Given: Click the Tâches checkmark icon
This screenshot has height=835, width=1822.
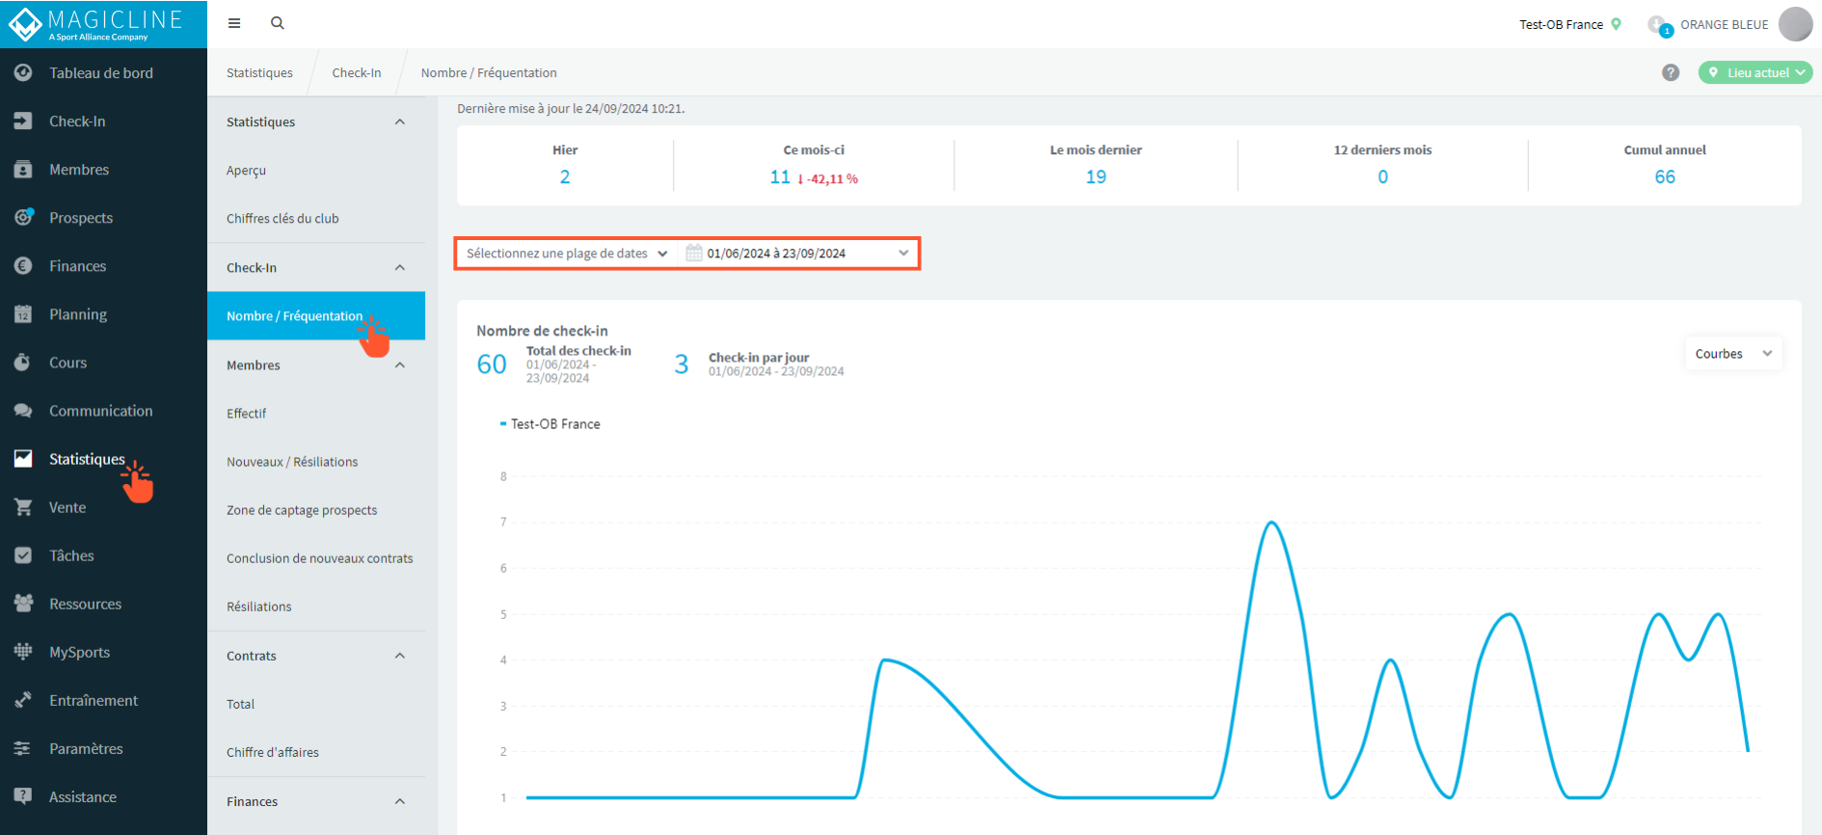Looking at the screenshot, I should [23, 555].
